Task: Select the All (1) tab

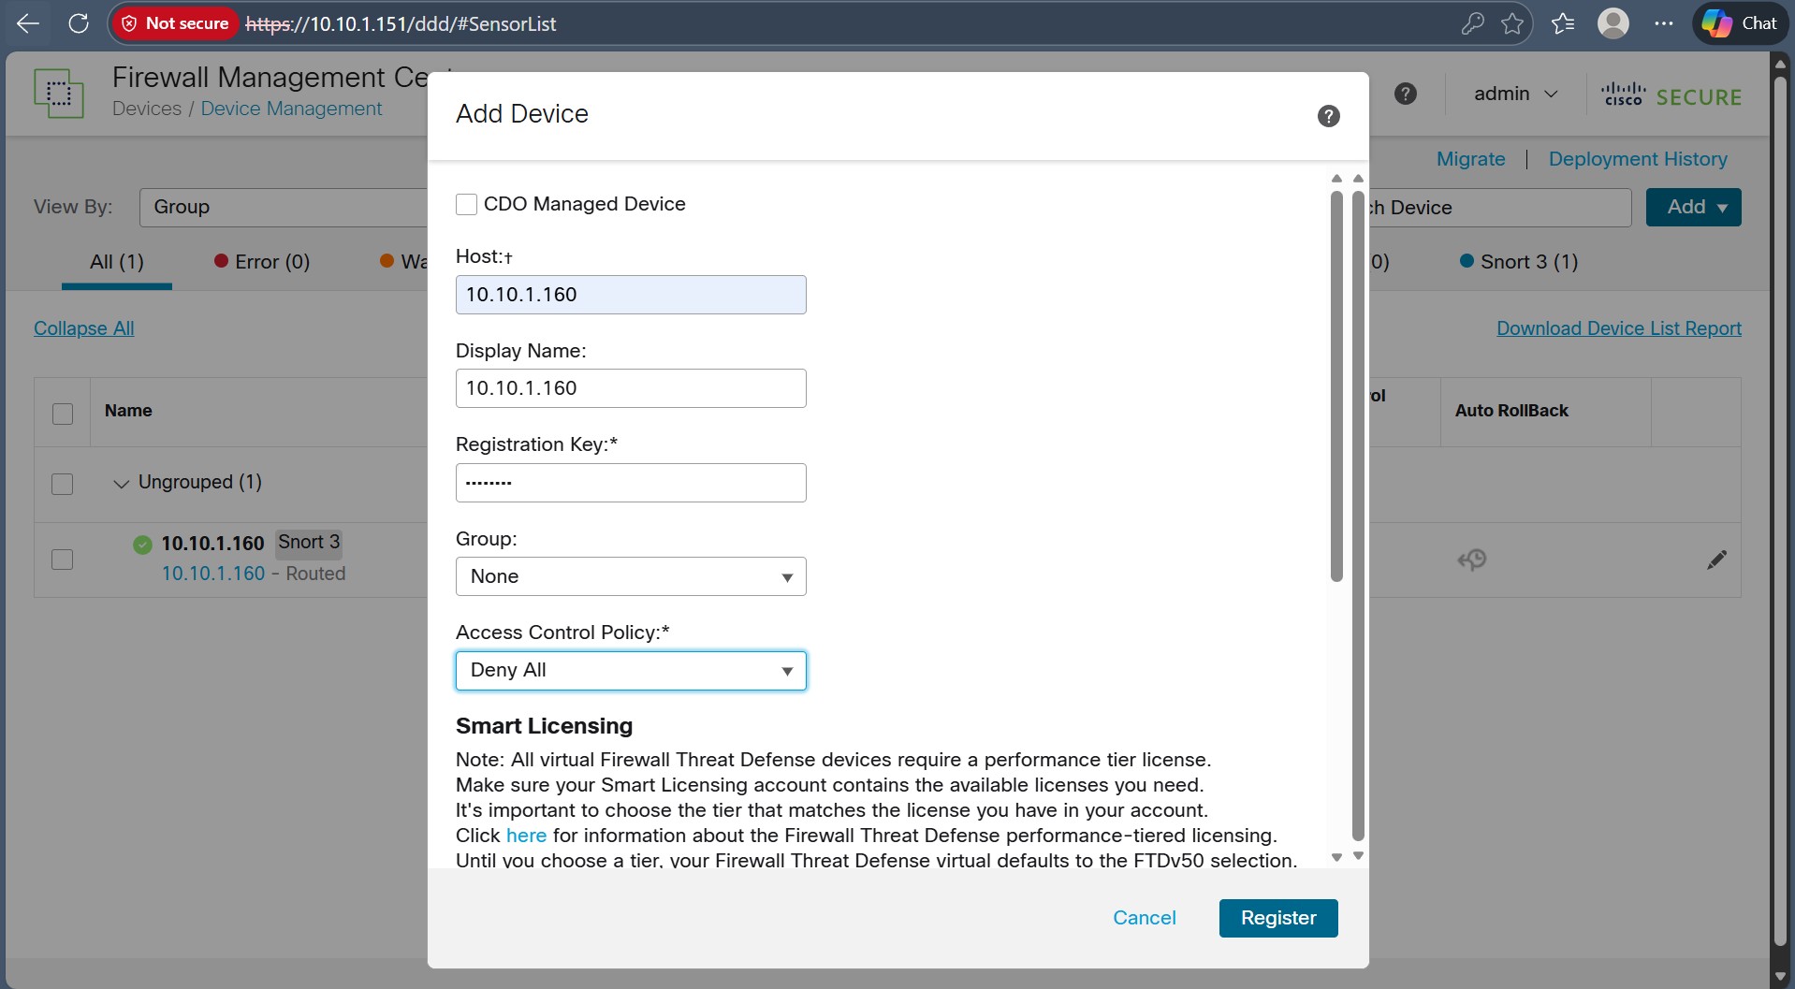Action: pos(117,262)
